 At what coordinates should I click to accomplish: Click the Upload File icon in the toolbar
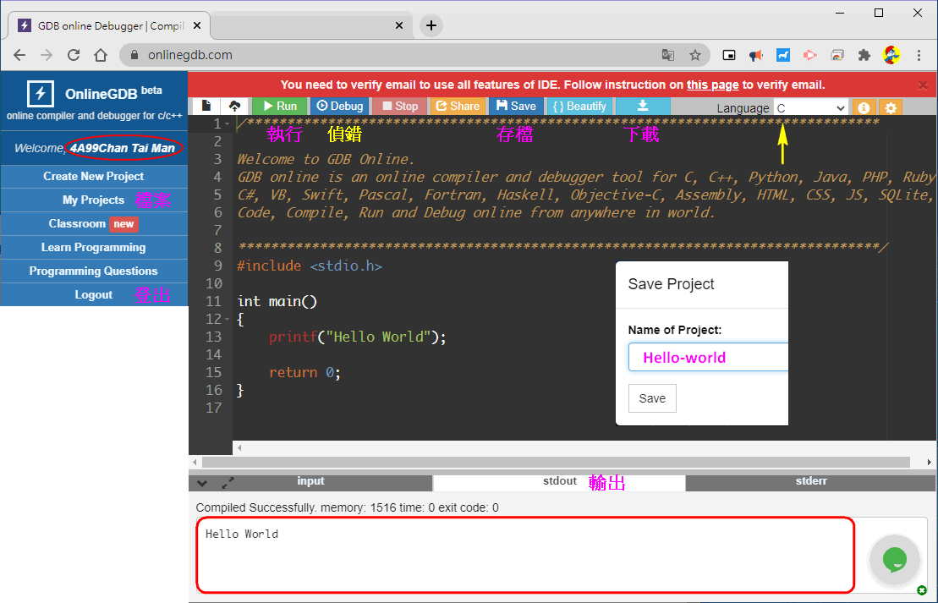tap(235, 106)
